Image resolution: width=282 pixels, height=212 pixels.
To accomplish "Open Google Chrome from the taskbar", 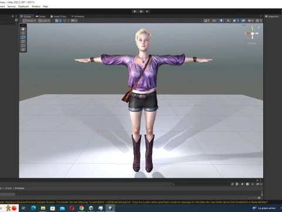I will click(x=82, y=208).
